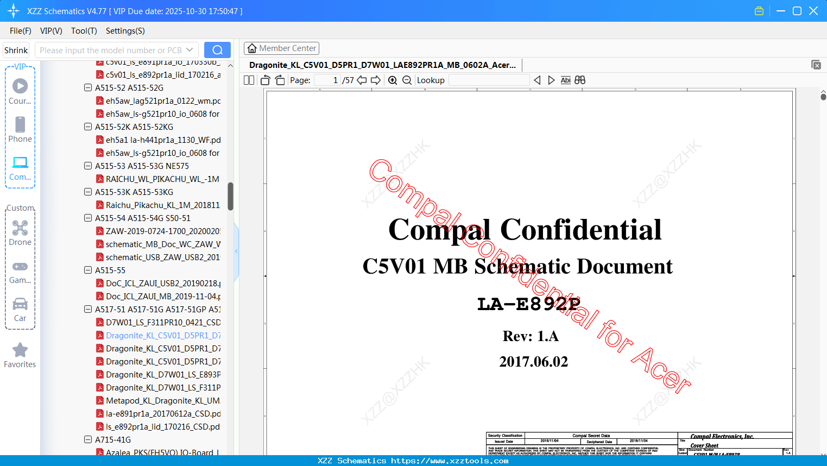Image resolution: width=827 pixels, height=466 pixels.
Task: Click the file tree scroll-up arrow
Action: pos(230,66)
